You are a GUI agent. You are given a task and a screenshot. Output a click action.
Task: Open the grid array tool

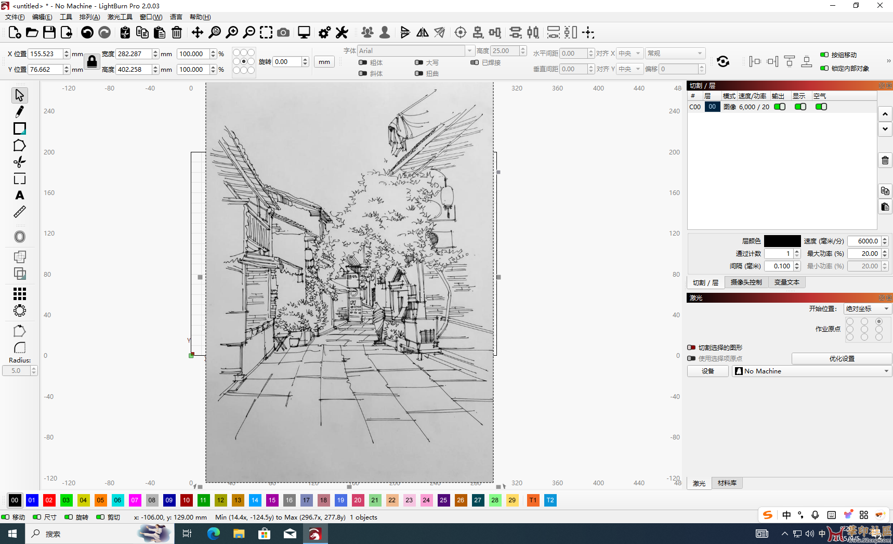pyautogui.click(x=19, y=294)
